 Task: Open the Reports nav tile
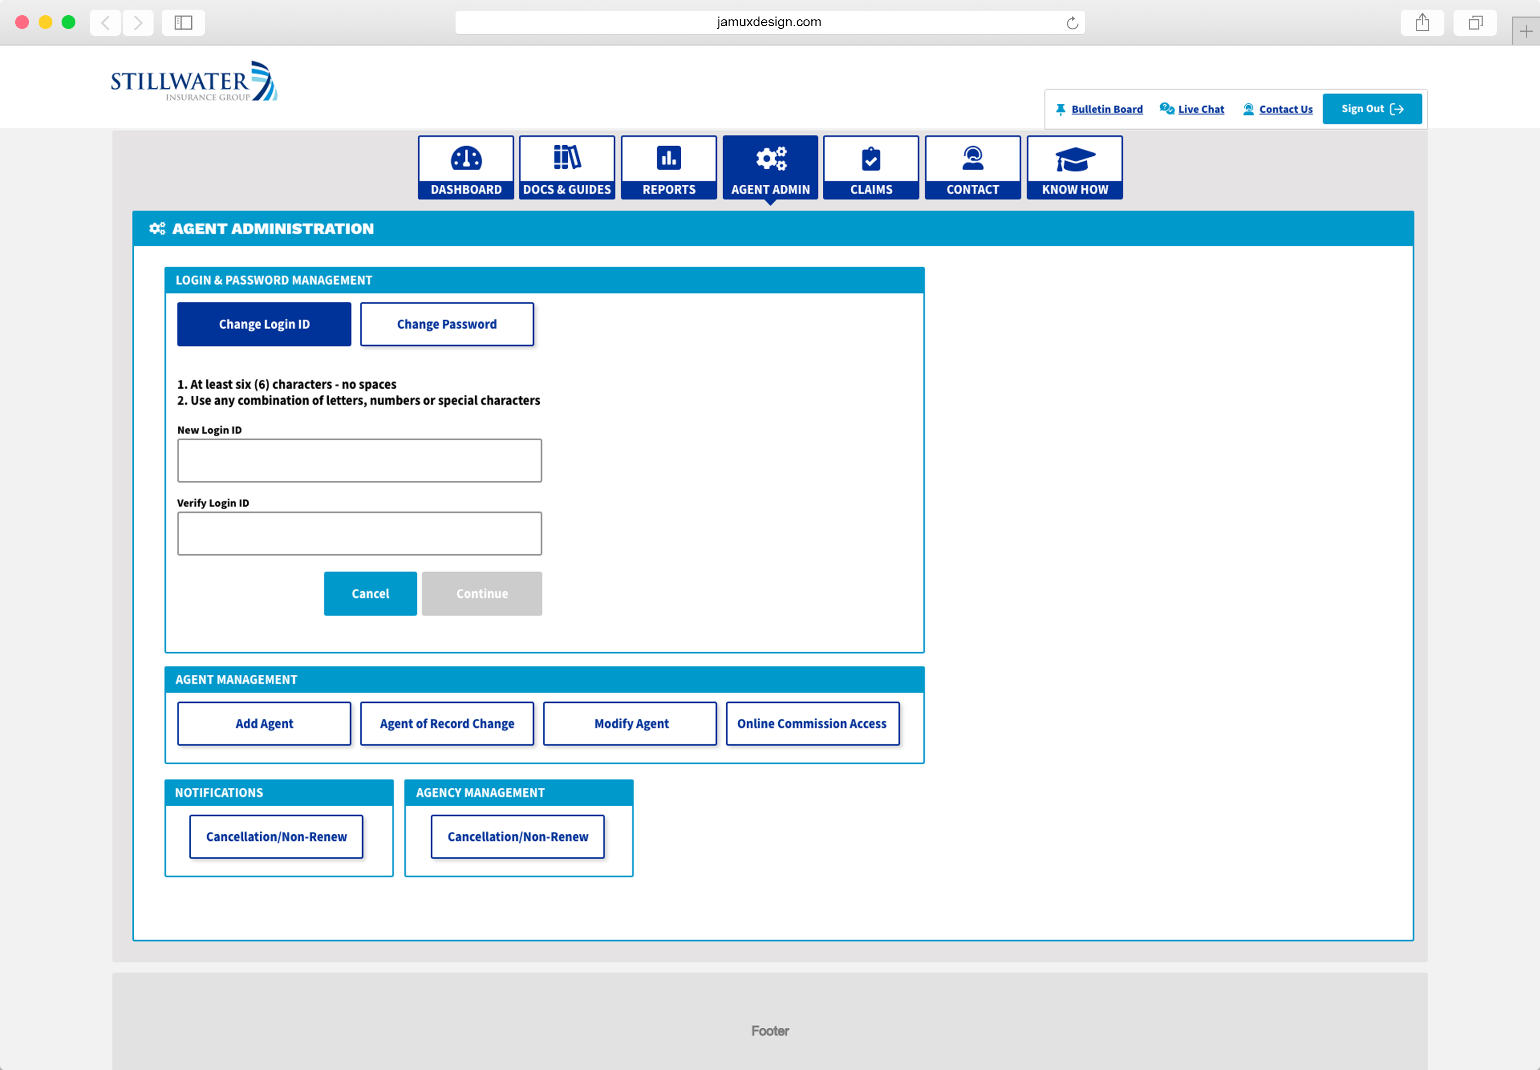(669, 168)
